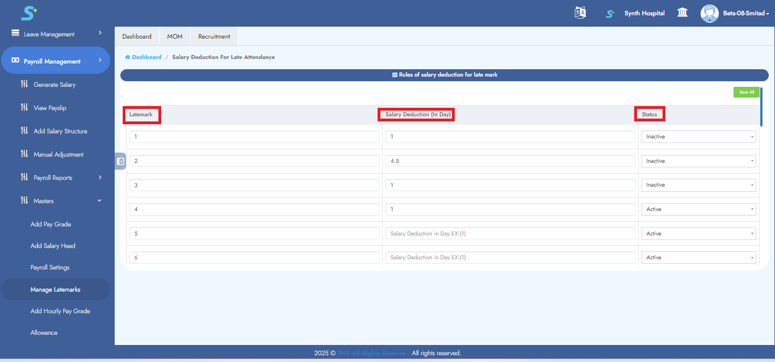Click the language translate icon in header
Image resolution: width=775 pixels, height=362 pixels.
580,13
